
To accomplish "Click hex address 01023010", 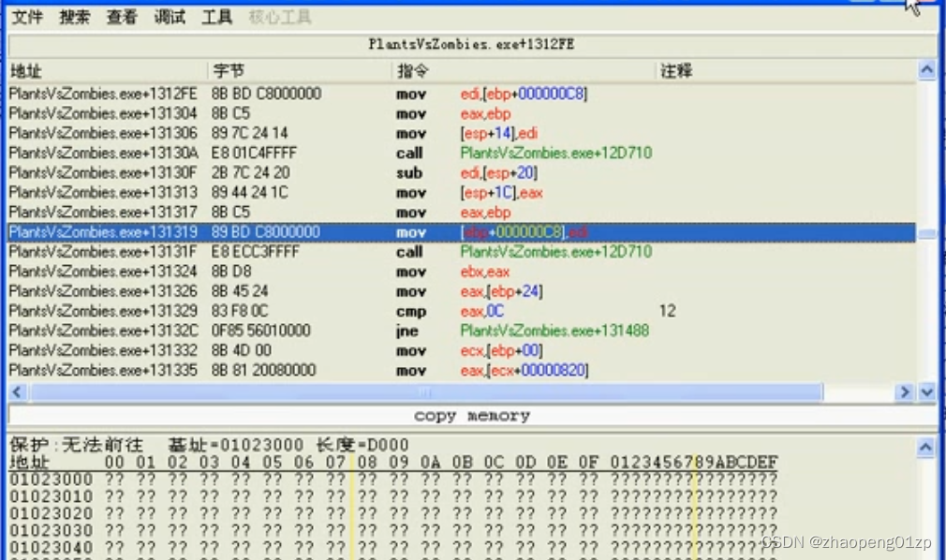I will [x=52, y=496].
